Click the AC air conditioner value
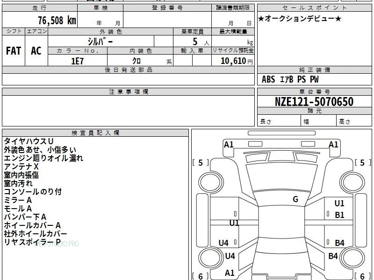Image resolution: width=374 pixels, height=280 pixels. (x=36, y=51)
